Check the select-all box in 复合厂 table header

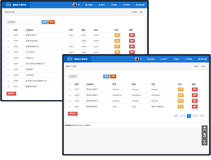pos(69,84)
